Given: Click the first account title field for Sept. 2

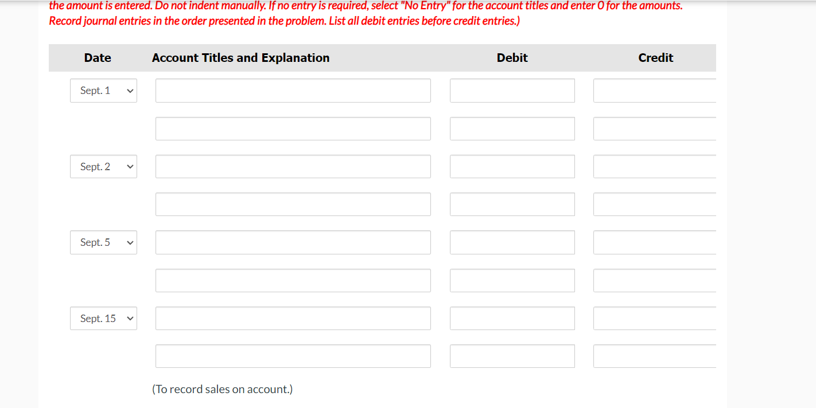Looking at the screenshot, I should click(x=293, y=166).
